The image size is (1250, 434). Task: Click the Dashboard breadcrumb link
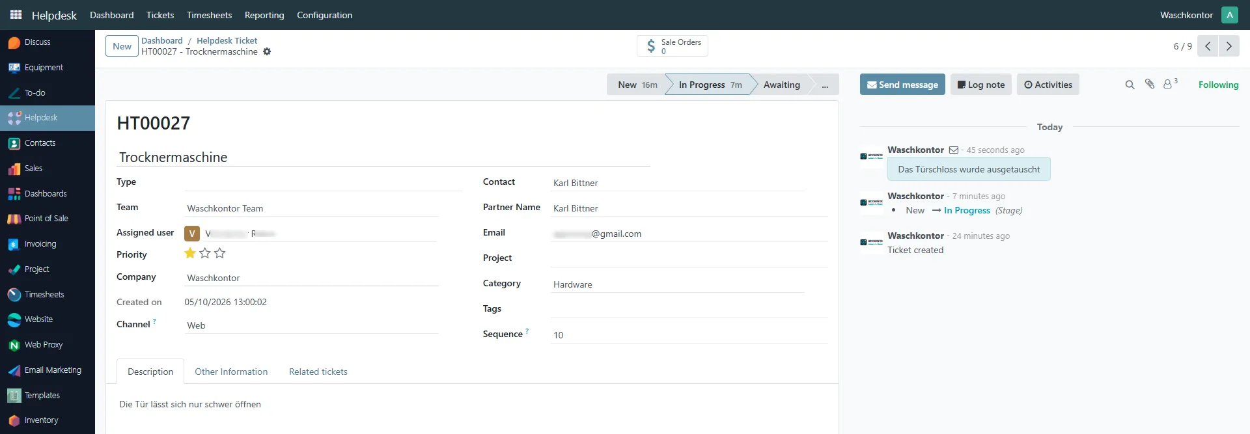(x=162, y=40)
